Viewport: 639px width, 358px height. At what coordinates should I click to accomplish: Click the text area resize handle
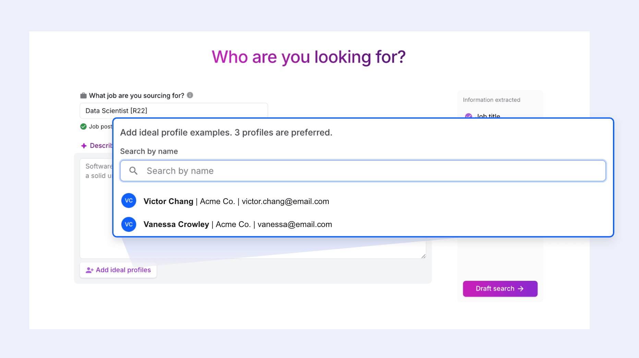(424, 256)
